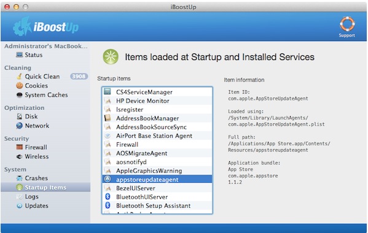
Task: Select BezelUIServer startup item
Action: [x=157, y=188]
